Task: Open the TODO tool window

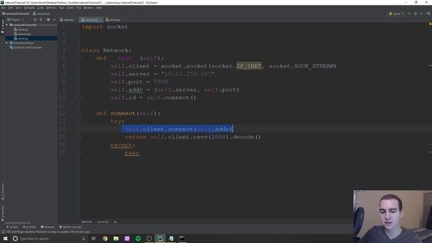Action: coord(30,227)
